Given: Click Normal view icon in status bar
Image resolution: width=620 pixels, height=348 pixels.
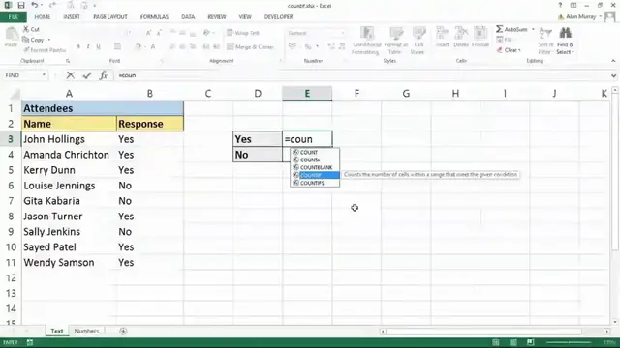Looking at the screenshot, I should pyautogui.click(x=496, y=342).
